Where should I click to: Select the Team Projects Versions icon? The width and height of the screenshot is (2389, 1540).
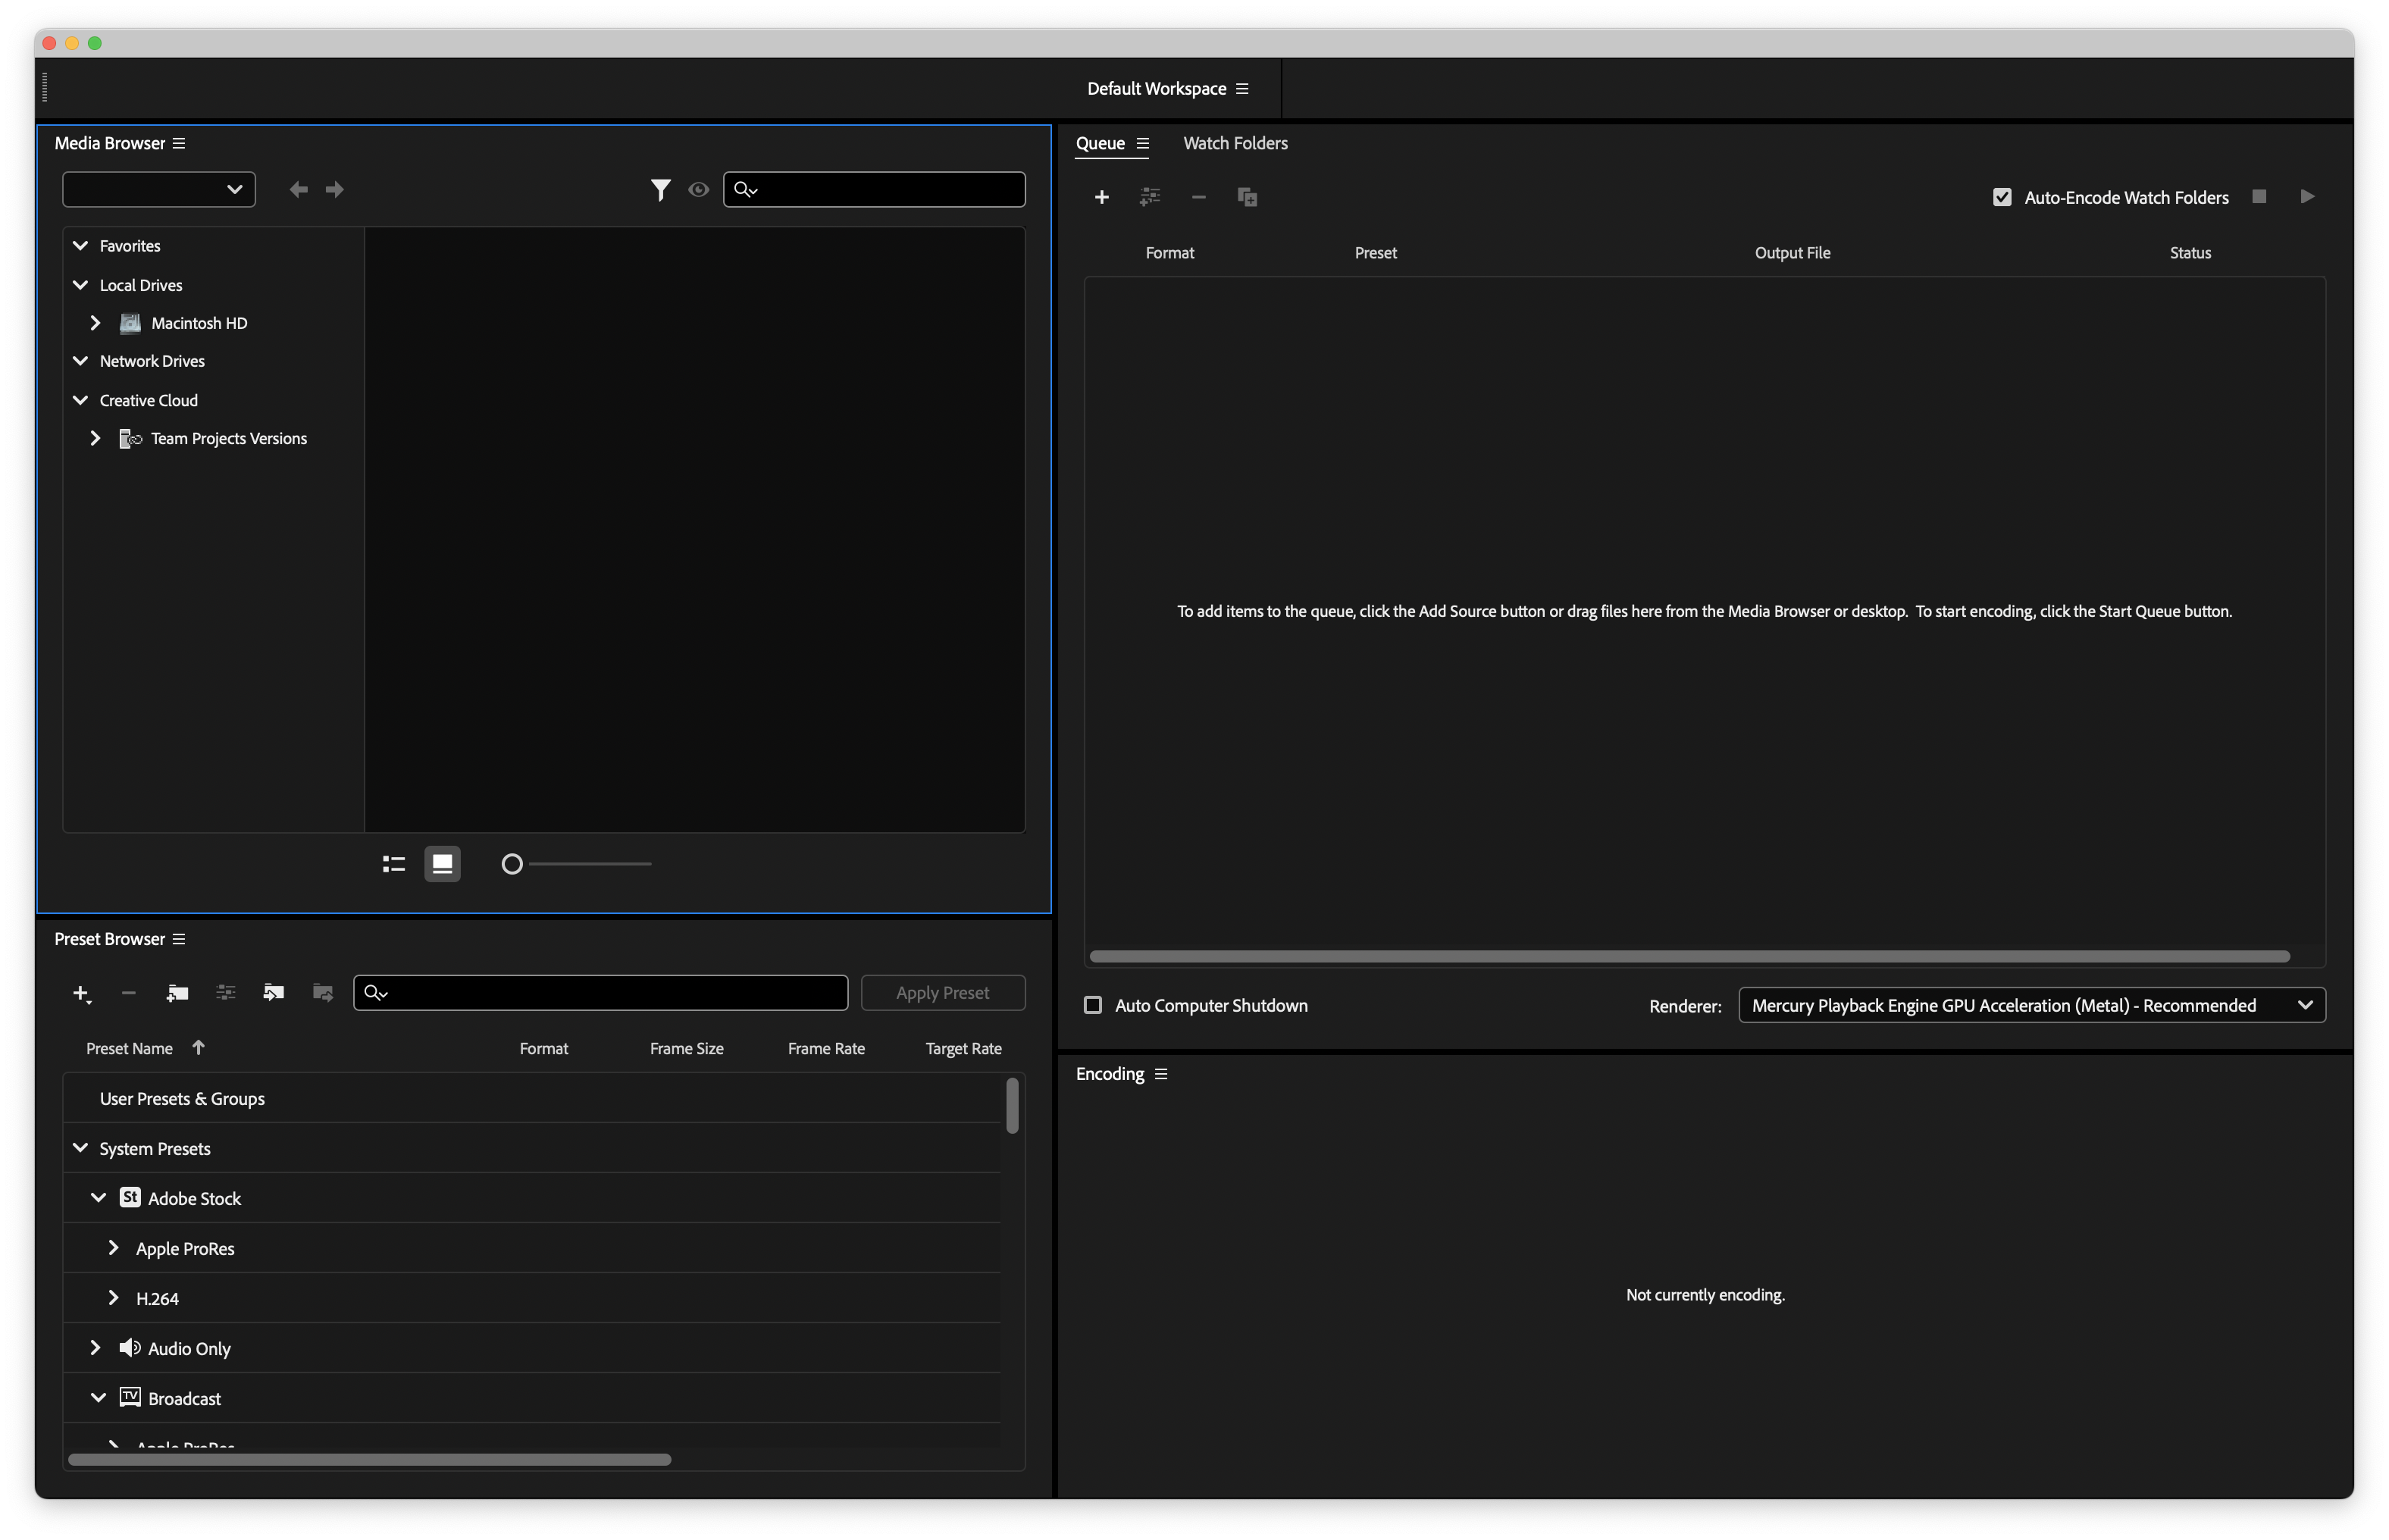pyautogui.click(x=130, y=438)
